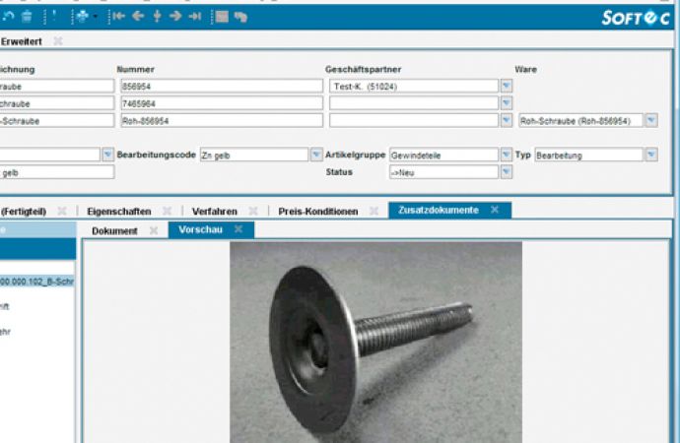This screenshot has width=680, height=443.
Task: Expand the Artikelgruppe Gewindeteile dropdown
Action: coord(506,155)
